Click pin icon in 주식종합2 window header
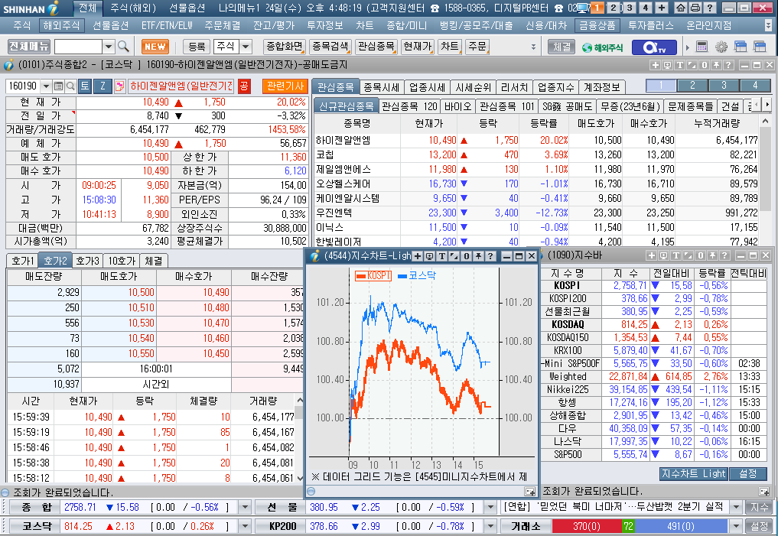 pyautogui.click(x=716, y=65)
